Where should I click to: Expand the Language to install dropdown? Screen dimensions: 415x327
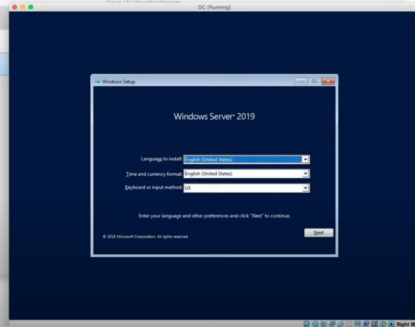pyautogui.click(x=306, y=160)
